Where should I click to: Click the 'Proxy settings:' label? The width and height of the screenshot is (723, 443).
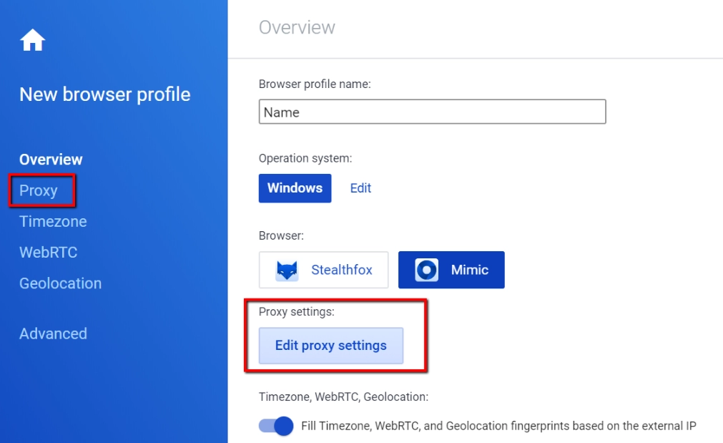click(297, 312)
